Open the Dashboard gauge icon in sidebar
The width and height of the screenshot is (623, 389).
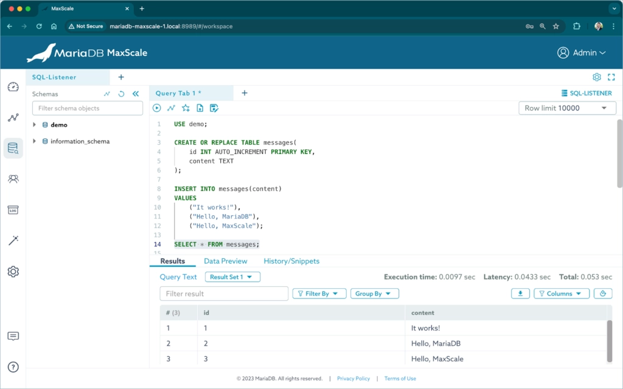pyautogui.click(x=13, y=87)
